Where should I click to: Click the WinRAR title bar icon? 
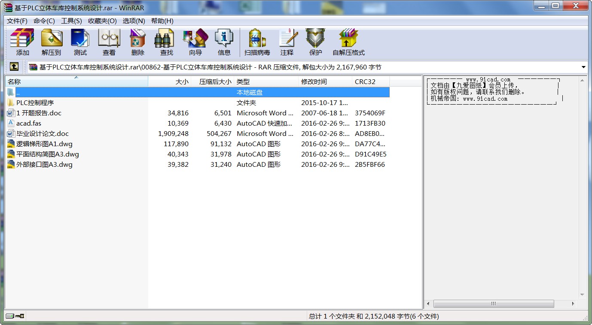8,7
